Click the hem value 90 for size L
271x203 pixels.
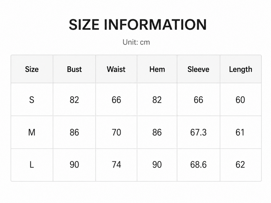coord(157,165)
